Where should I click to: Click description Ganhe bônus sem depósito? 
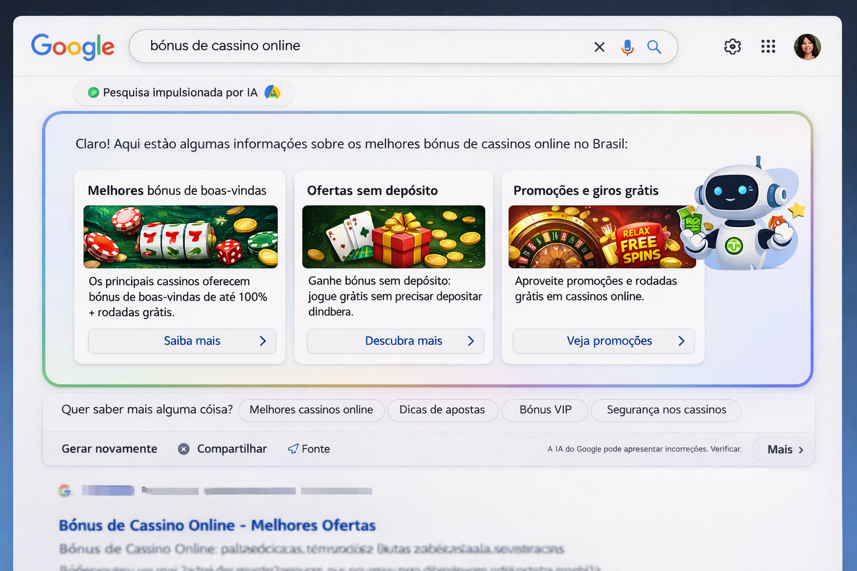pos(395,296)
